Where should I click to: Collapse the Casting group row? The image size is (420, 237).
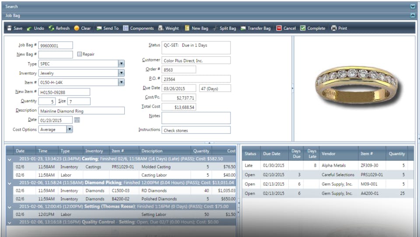[x=10, y=159]
